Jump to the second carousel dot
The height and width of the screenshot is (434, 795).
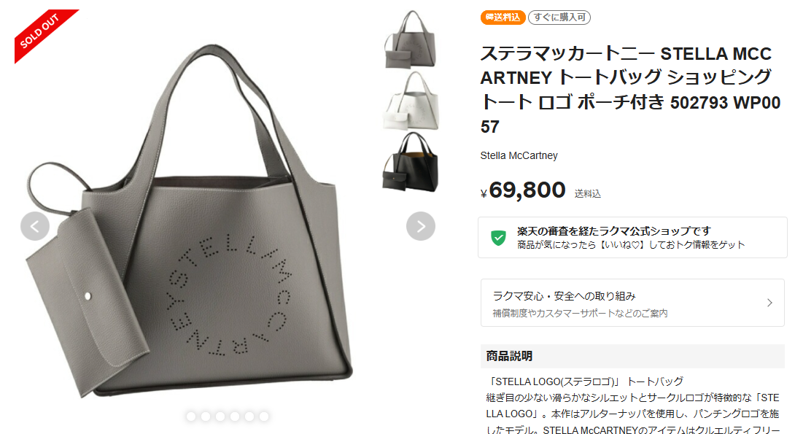(x=206, y=416)
